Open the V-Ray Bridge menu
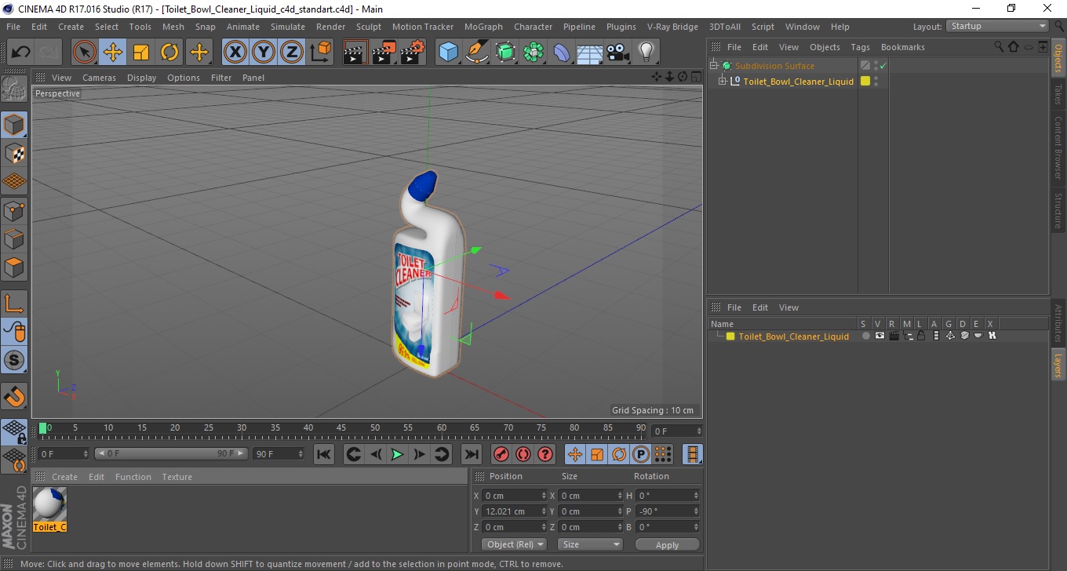 click(672, 27)
